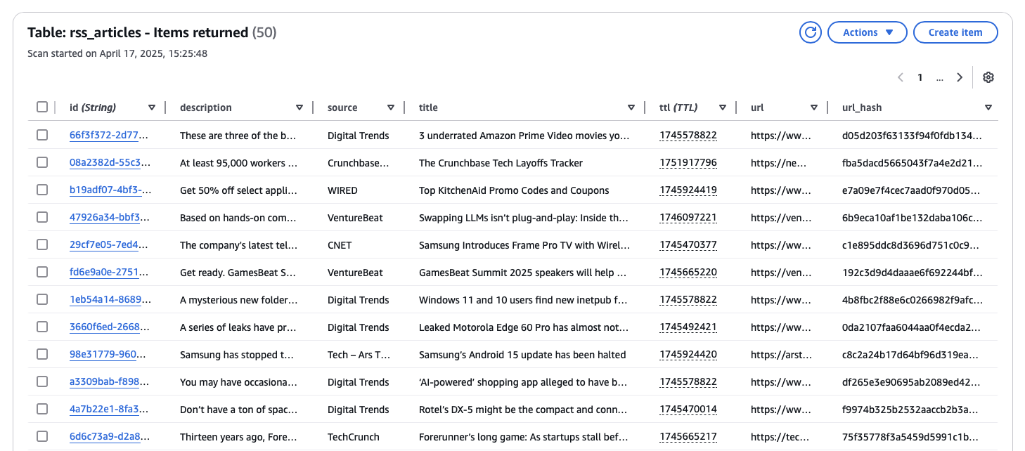The height and width of the screenshot is (451, 1025).
Task: Click hash fba5dacd5665043f7a4e2d21
Action: point(912,163)
